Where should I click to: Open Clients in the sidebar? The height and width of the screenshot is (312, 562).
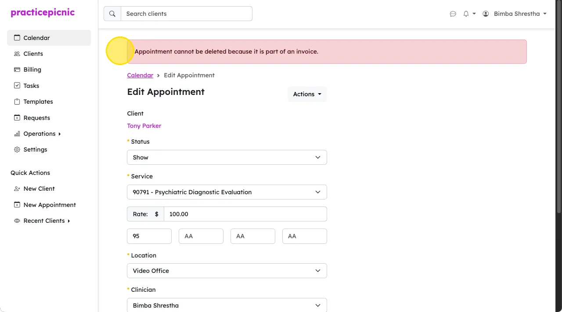coord(49,54)
